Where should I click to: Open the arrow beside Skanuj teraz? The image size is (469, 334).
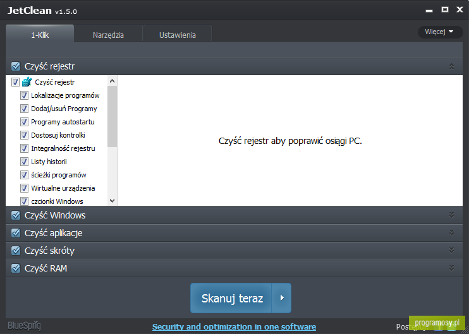(281, 298)
